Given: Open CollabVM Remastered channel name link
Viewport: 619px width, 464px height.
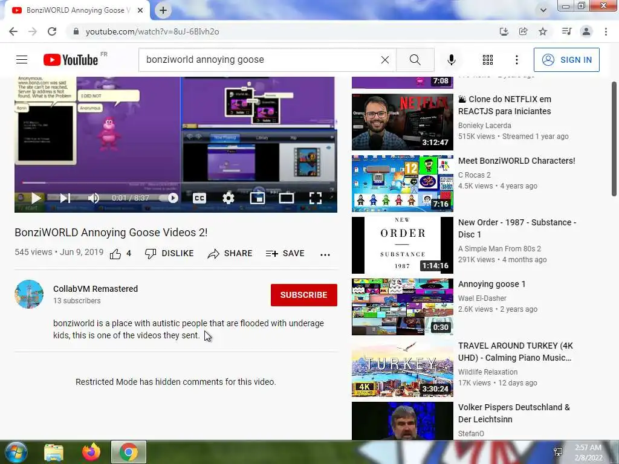Looking at the screenshot, I should (x=96, y=289).
